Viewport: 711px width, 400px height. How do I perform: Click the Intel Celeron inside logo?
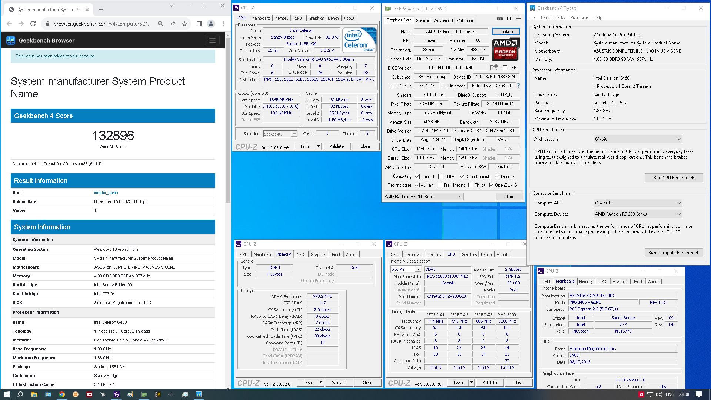(359, 40)
